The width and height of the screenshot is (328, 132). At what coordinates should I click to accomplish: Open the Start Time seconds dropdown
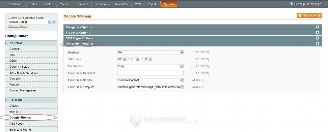(147, 59)
